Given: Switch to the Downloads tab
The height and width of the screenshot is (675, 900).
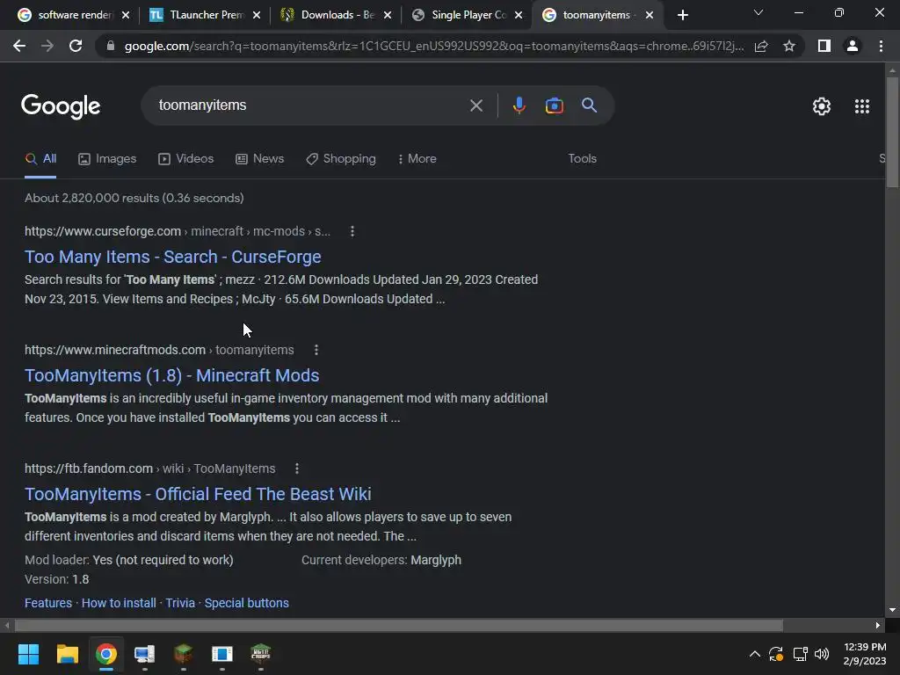Looking at the screenshot, I should pos(330,15).
